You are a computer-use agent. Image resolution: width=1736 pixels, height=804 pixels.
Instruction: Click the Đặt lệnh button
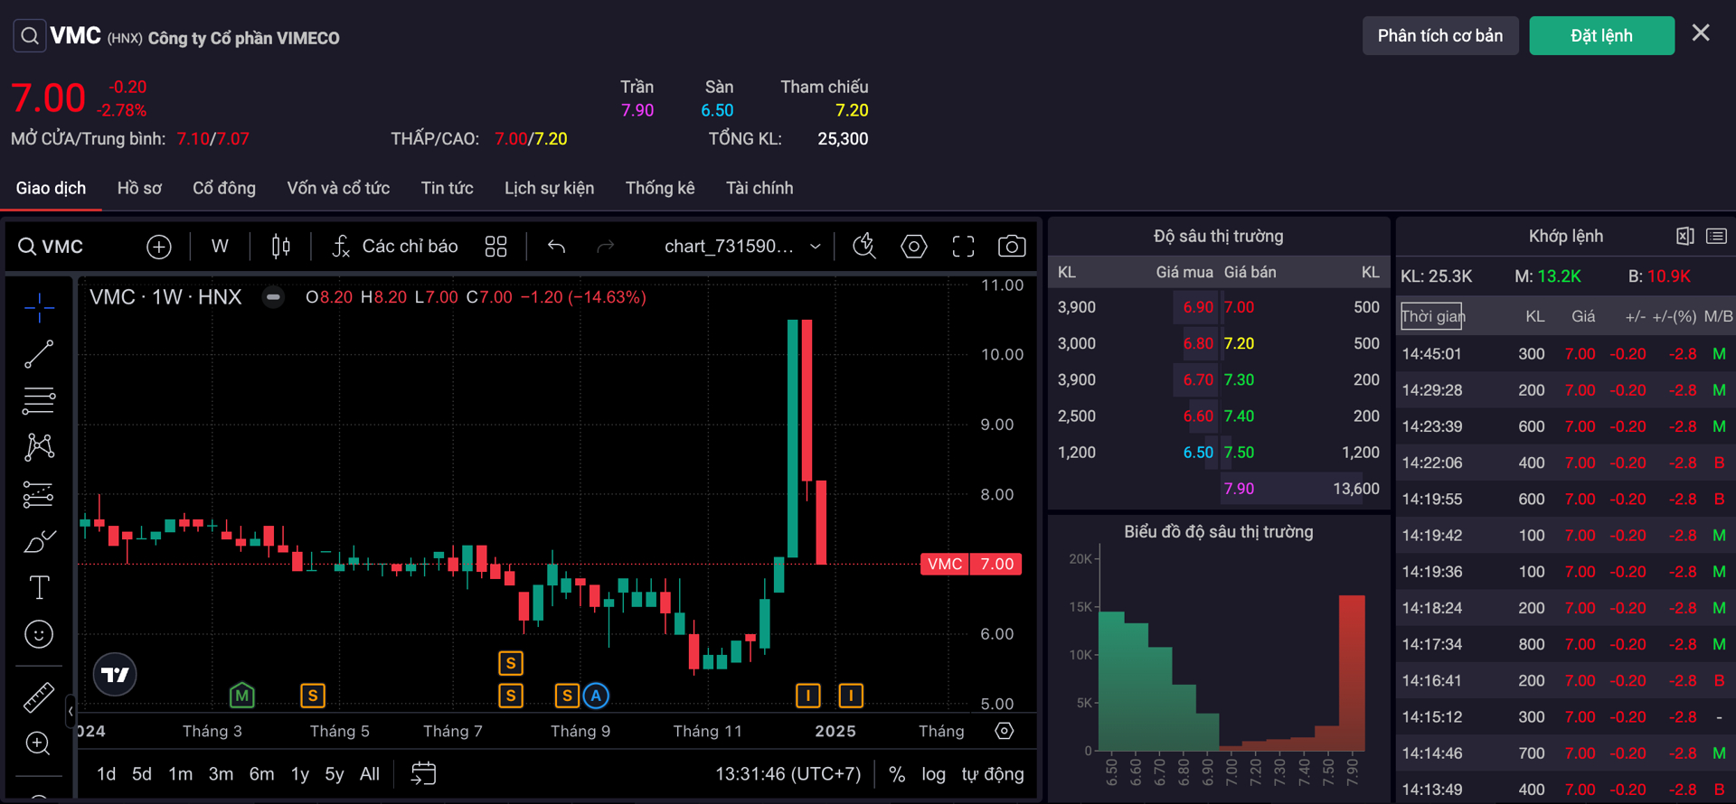(1601, 36)
